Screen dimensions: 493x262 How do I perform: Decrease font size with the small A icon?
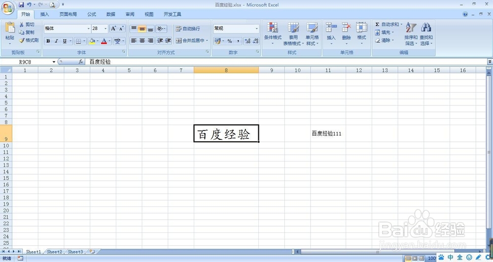click(121, 28)
